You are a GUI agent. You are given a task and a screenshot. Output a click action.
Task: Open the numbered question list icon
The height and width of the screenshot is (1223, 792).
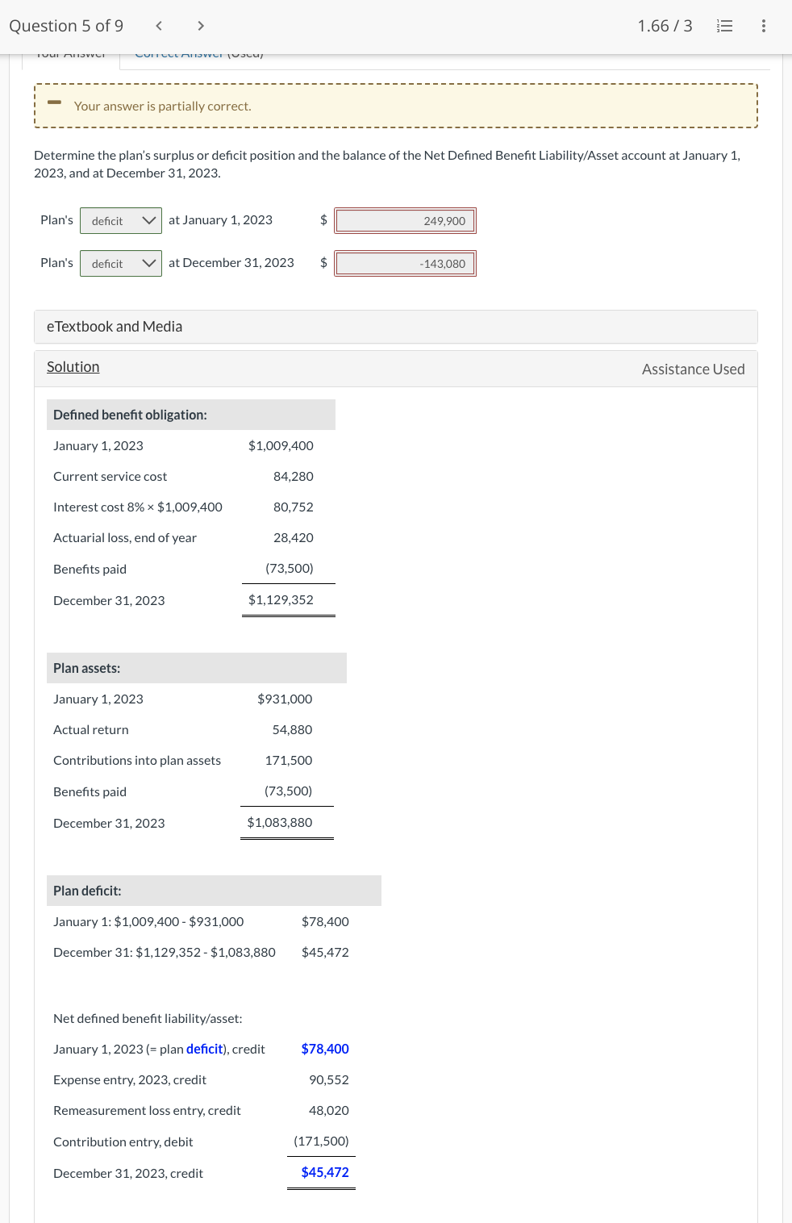coord(723,25)
